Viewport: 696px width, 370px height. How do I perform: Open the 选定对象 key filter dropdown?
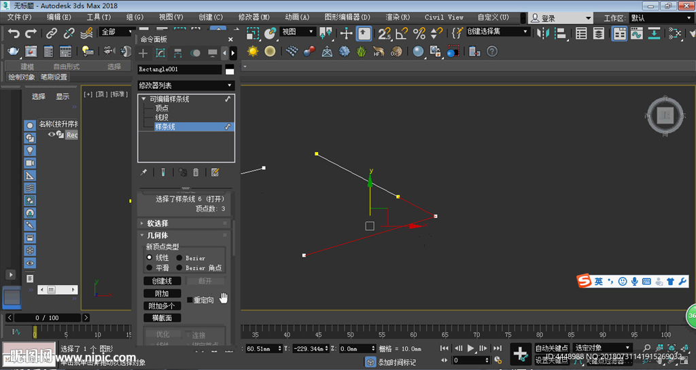coord(603,348)
